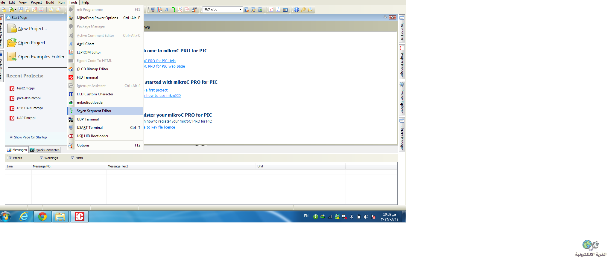The height and width of the screenshot is (261, 608).
Task: Expand the Project Explorer side panel
Action: 402,98
